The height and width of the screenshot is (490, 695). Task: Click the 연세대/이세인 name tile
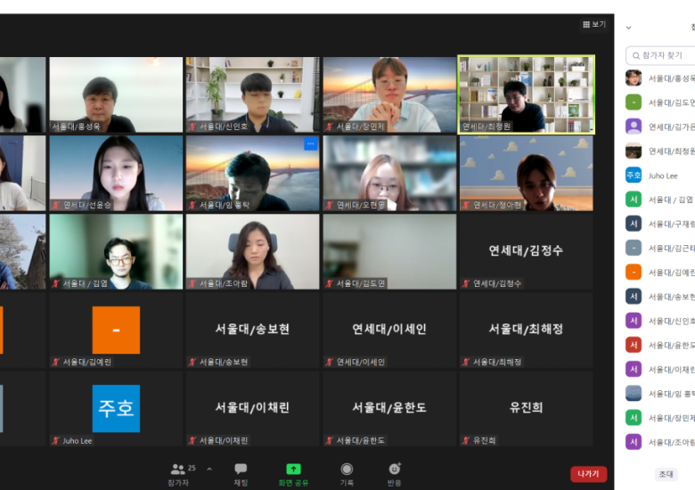tap(389, 330)
